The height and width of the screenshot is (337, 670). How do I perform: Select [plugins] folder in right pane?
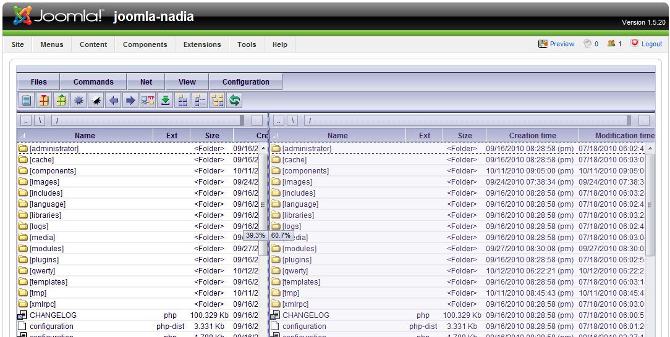coord(297,259)
